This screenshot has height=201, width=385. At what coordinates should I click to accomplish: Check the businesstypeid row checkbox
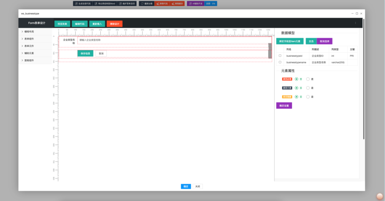[280, 56]
